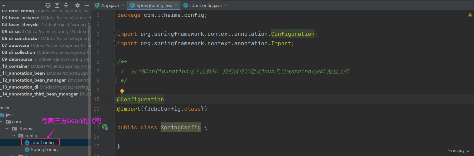The height and width of the screenshot is (156, 474).
Task: Click JdbcConfig.class inside @Import annotation
Action: pyautogui.click(x=174, y=109)
